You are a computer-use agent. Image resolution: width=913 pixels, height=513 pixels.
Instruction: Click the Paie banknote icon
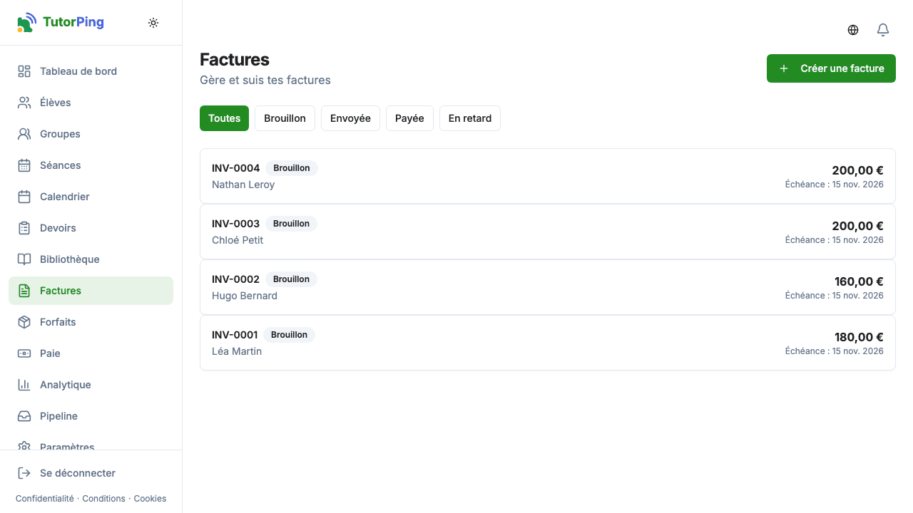[24, 353]
